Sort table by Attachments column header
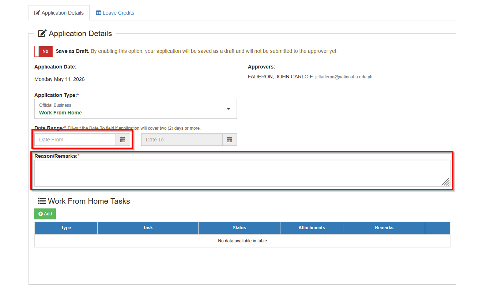 (x=312, y=228)
